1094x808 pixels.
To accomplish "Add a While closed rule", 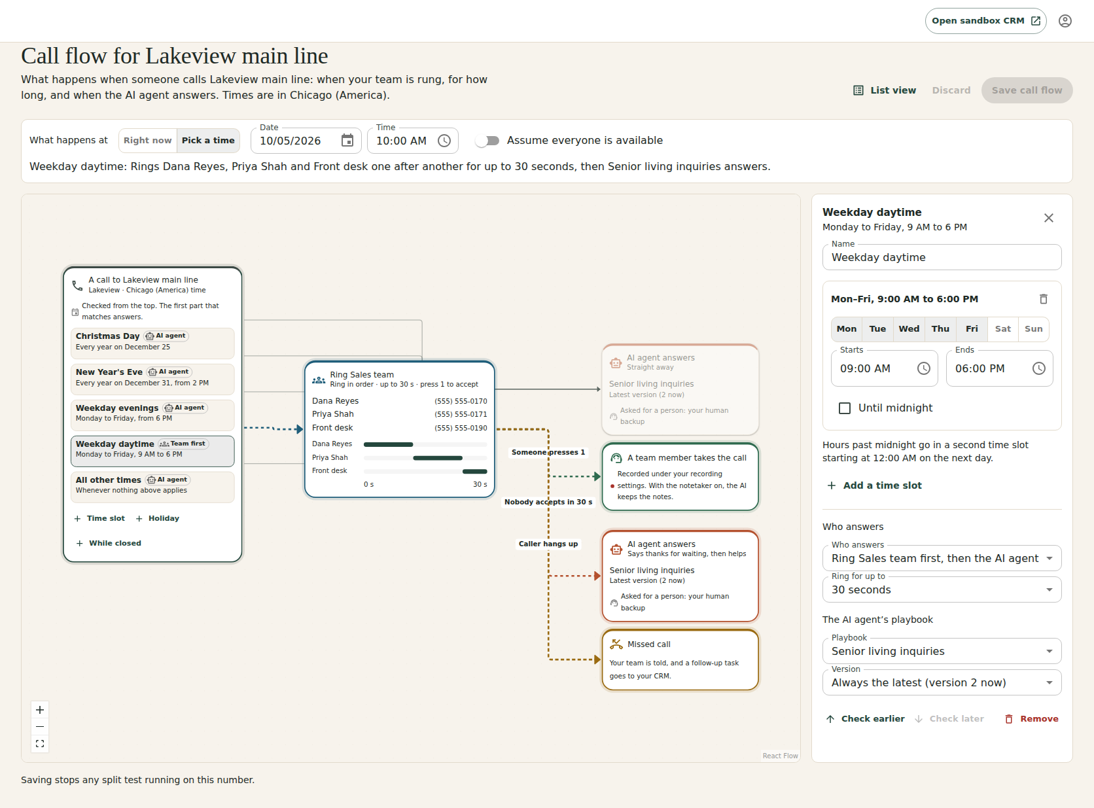I will point(109,543).
